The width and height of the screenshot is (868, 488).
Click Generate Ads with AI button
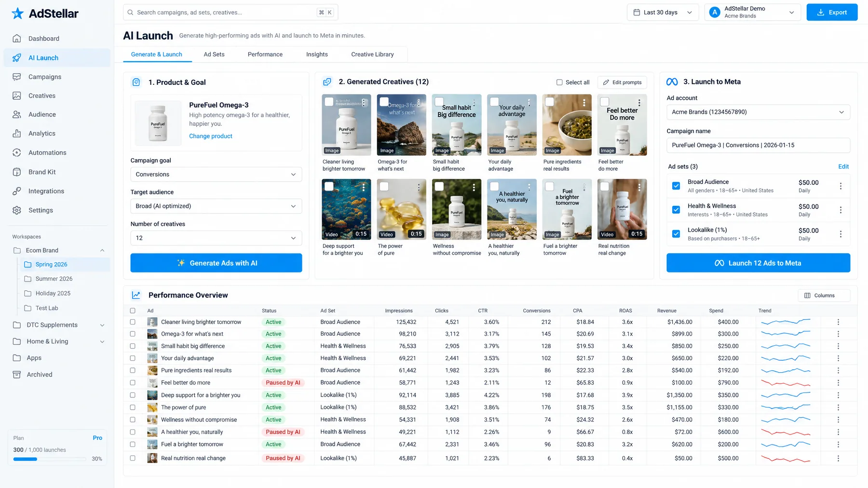click(216, 263)
